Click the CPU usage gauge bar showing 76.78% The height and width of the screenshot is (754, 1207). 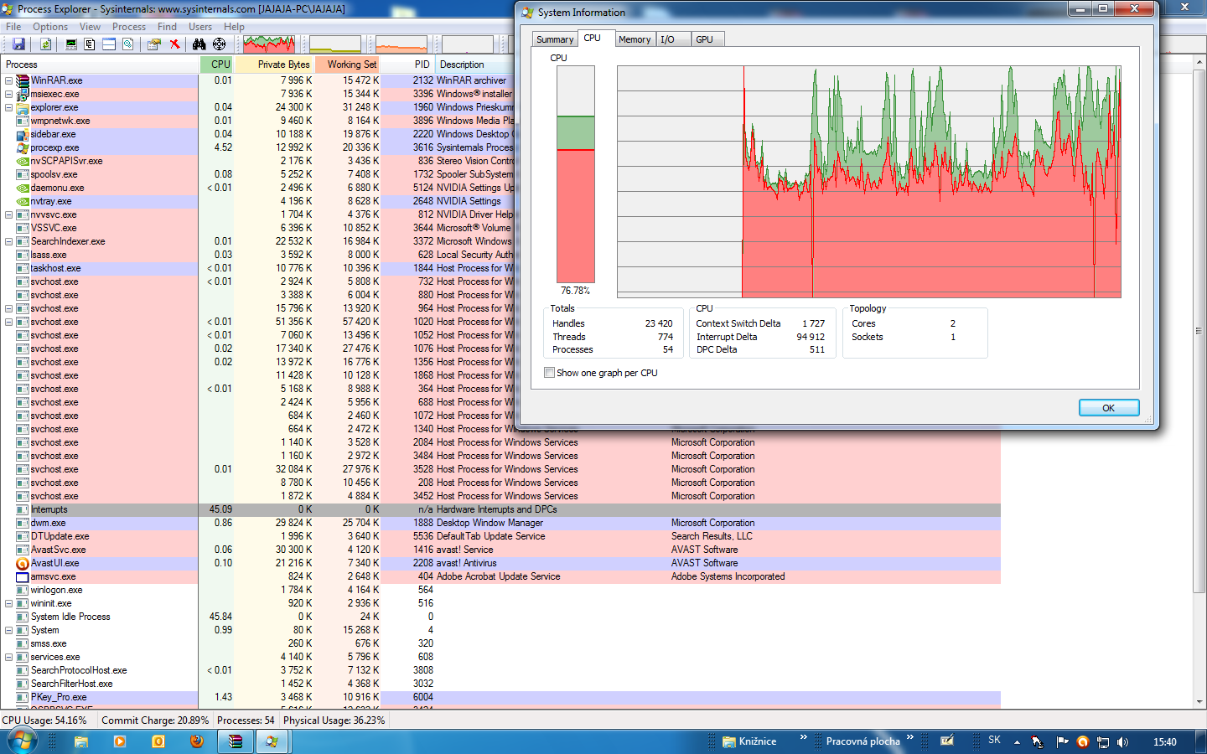(575, 175)
